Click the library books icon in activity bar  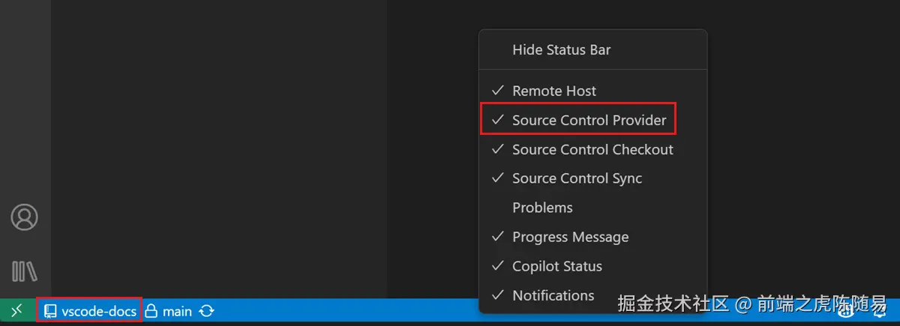click(25, 270)
